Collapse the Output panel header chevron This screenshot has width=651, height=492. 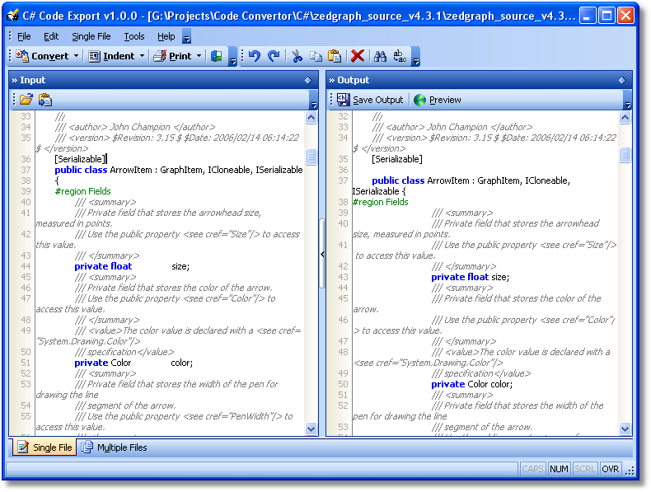tap(332, 80)
